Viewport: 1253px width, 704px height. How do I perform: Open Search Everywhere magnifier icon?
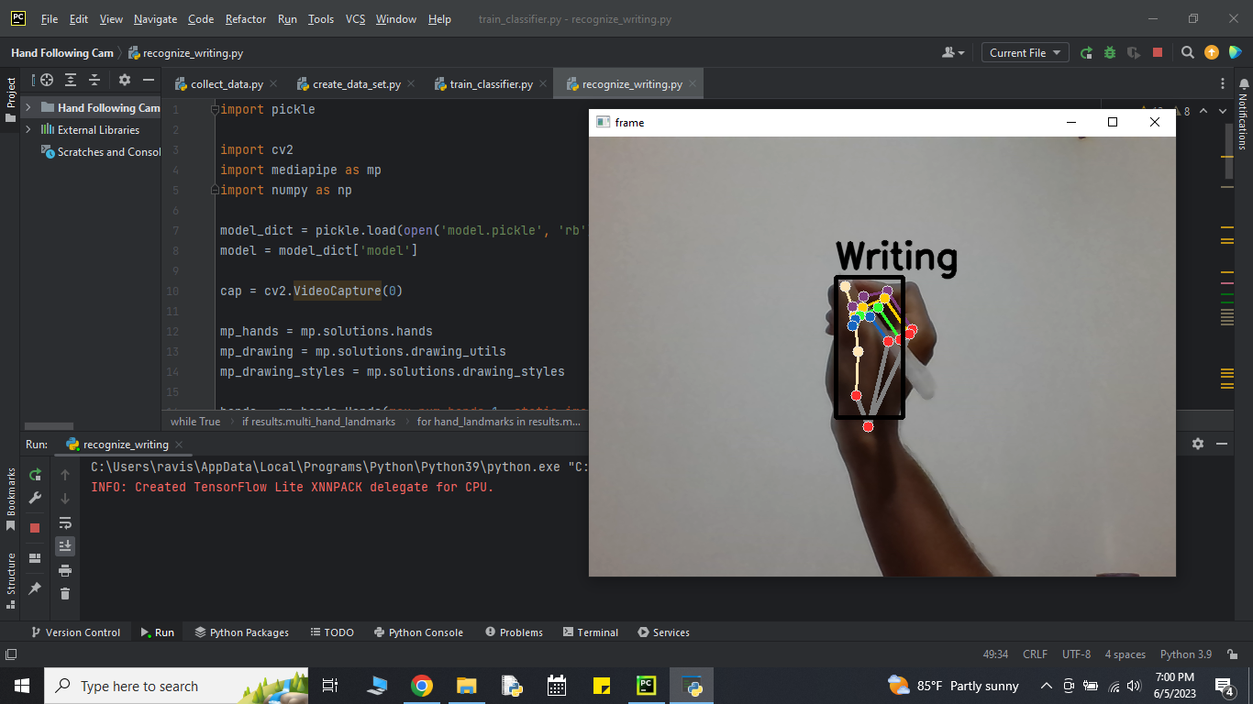pyautogui.click(x=1188, y=53)
